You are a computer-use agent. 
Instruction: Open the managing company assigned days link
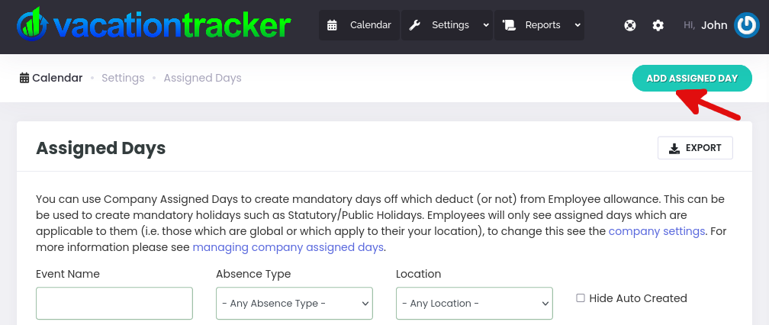288,247
